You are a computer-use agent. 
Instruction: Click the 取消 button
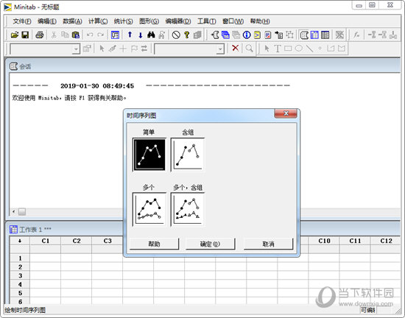268,244
